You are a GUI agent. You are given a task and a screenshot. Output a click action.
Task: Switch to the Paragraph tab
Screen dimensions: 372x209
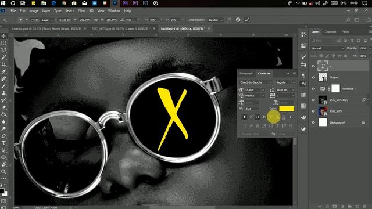point(246,74)
